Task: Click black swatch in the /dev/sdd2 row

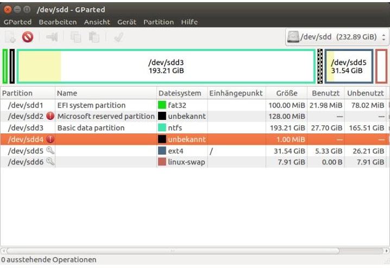Action: click(x=162, y=116)
